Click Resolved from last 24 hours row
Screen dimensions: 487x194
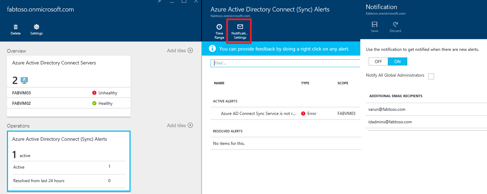(69, 181)
